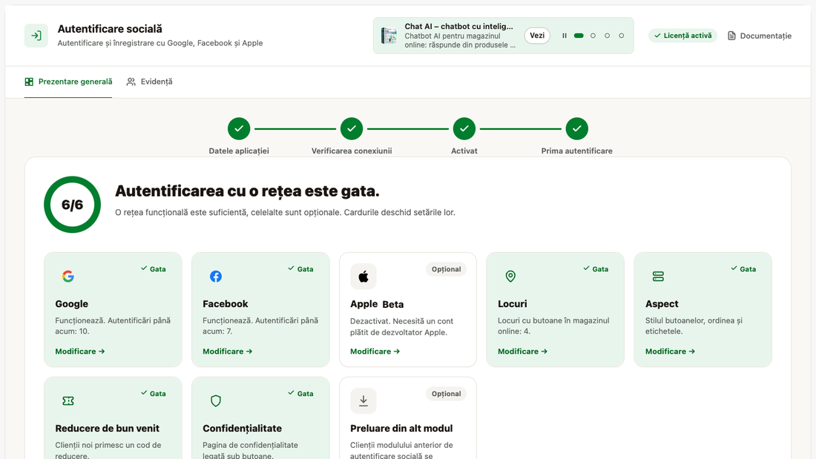Open the Documentație link

(x=760, y=36)
